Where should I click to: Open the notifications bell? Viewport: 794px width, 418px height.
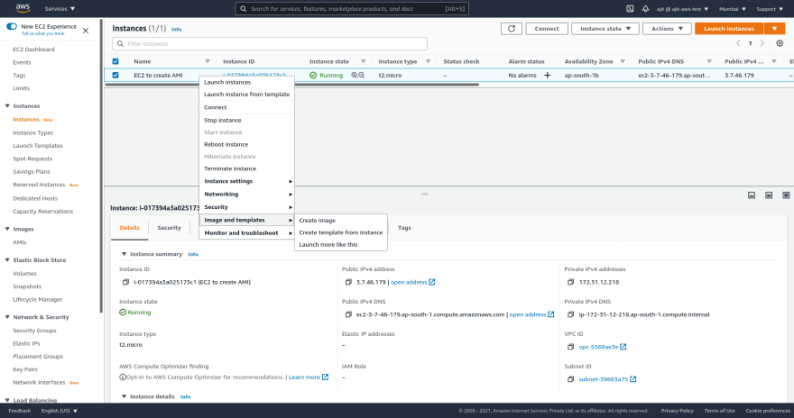(646, 9)
